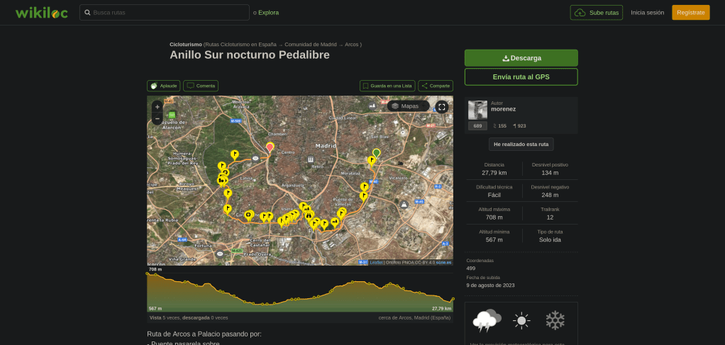Click the Comenta comment button
This screenshot has height=345, width=725.
(x=201, y=86)
